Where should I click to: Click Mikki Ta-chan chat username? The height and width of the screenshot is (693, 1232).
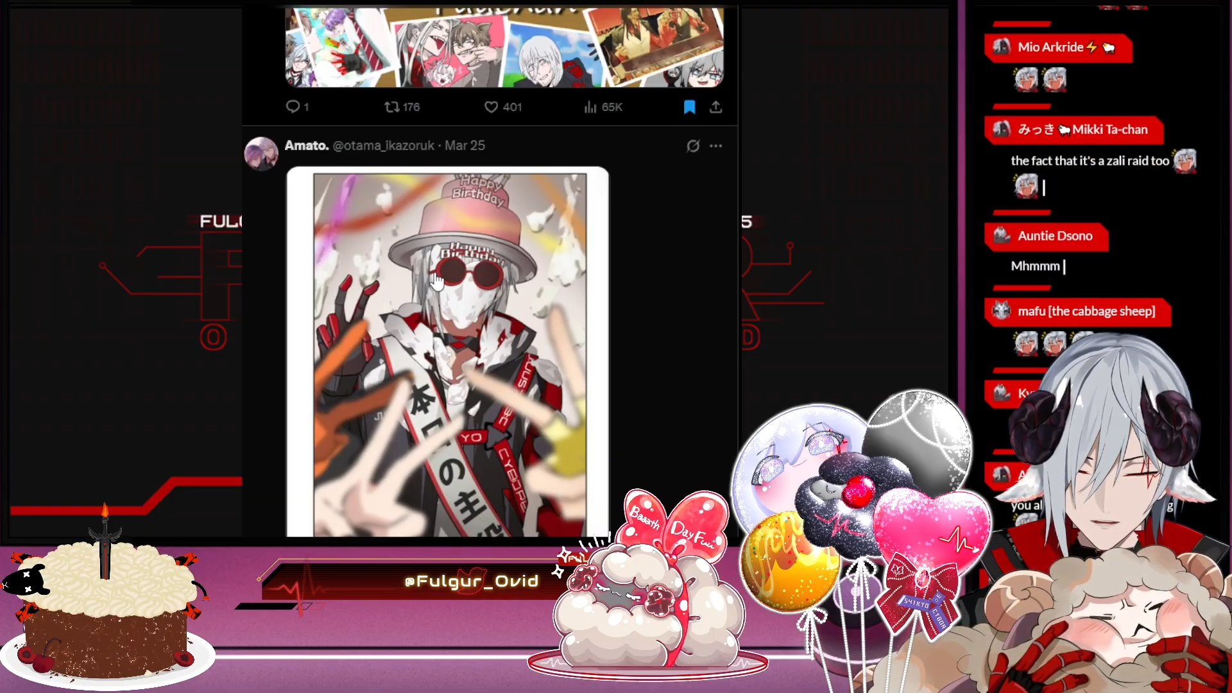click(x=1082, y=129)
